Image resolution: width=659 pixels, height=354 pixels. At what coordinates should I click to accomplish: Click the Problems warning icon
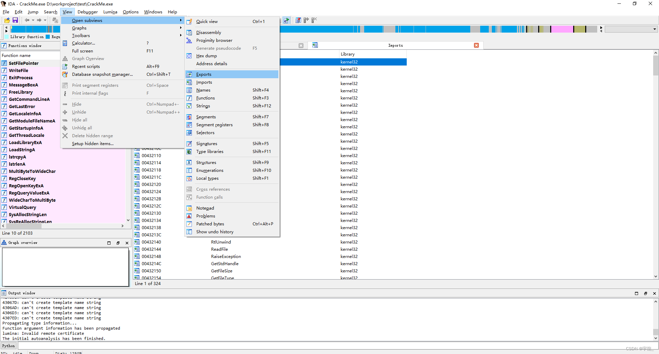(x=189, y=216)
